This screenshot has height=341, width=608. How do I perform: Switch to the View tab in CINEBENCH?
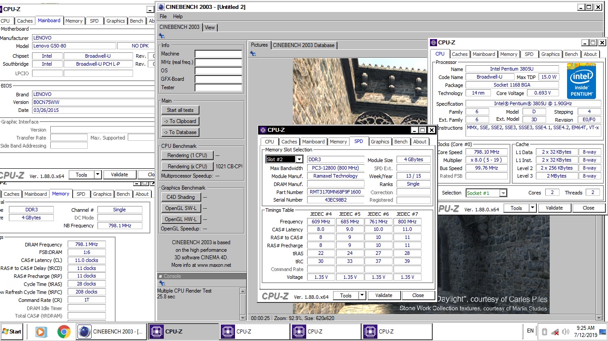click(210, 28)
